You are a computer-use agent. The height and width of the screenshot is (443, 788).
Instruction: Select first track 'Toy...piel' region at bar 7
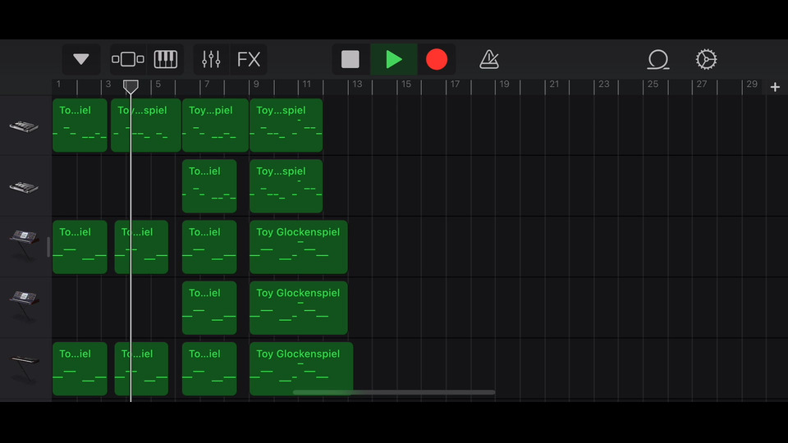click(x=215, y=125)
